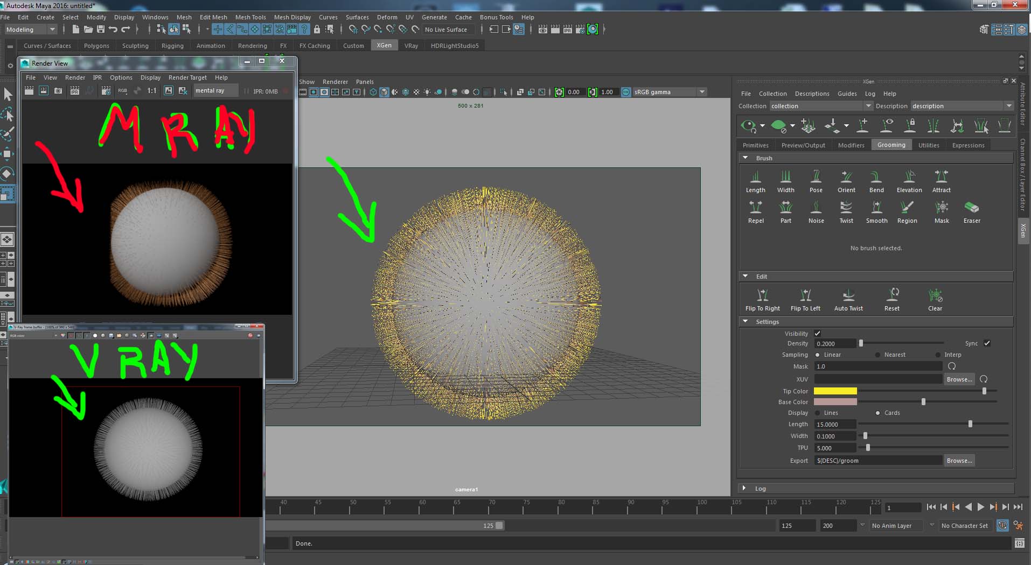Click Browse button next to XUV field
This screenshot has height=565, width=1031.
pyautogui.click(x=959, y=379)
